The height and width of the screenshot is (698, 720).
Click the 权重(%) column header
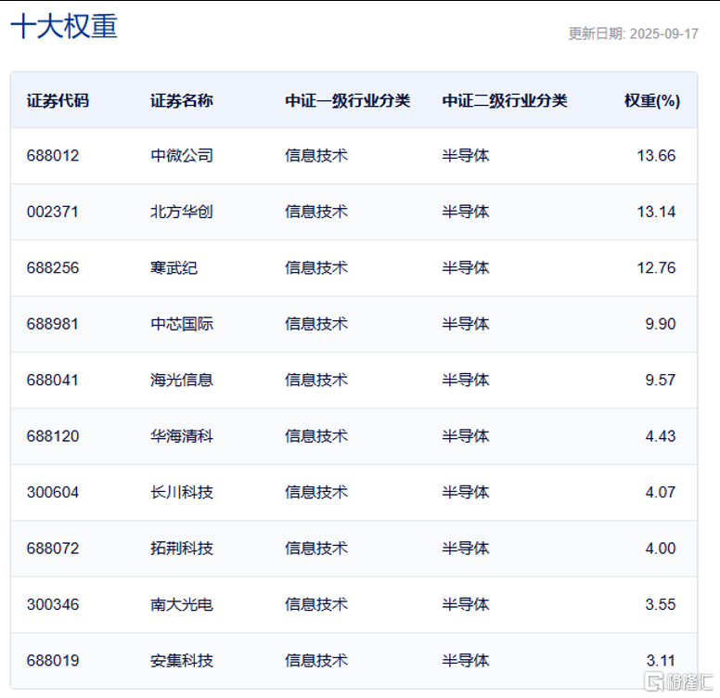pyautogui.click(x=652, y=100)
